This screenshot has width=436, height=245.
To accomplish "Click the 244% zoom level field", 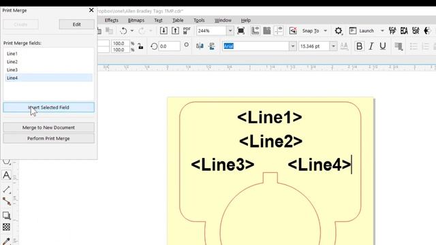I will (x=211, y=31).
